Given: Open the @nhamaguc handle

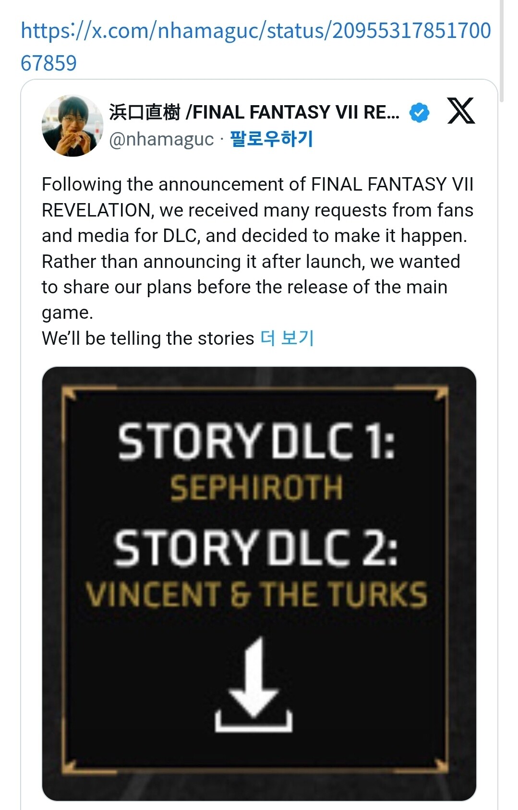Looking at the screenshot, I should [x=161, y=140].
